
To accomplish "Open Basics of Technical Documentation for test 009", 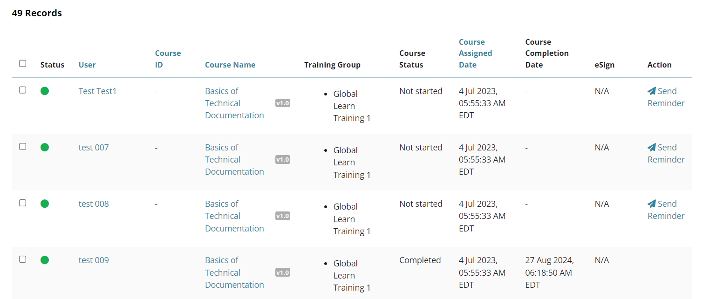I will click(x=234, y=272).
